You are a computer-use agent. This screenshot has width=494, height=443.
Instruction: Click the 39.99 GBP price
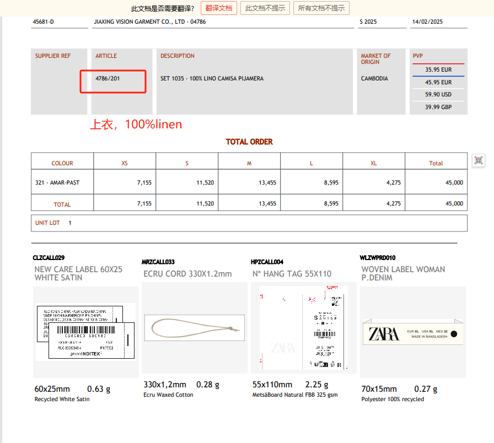point(438,107)
